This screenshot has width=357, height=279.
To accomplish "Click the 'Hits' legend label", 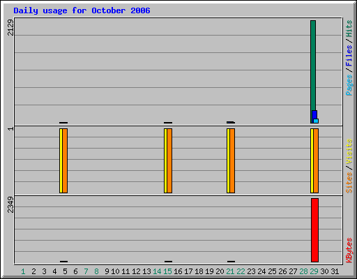I will 349,29.
